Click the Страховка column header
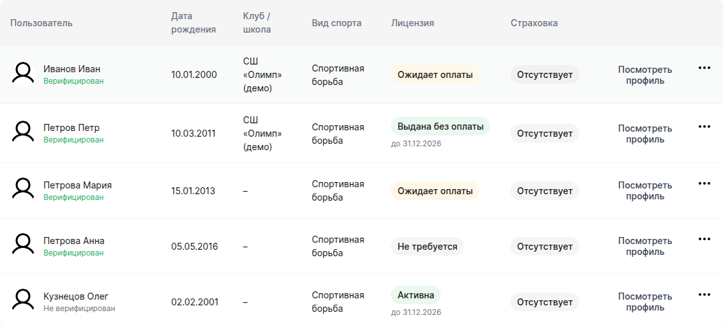This screenshot has width=723, height=329. [x=534, y=22]
